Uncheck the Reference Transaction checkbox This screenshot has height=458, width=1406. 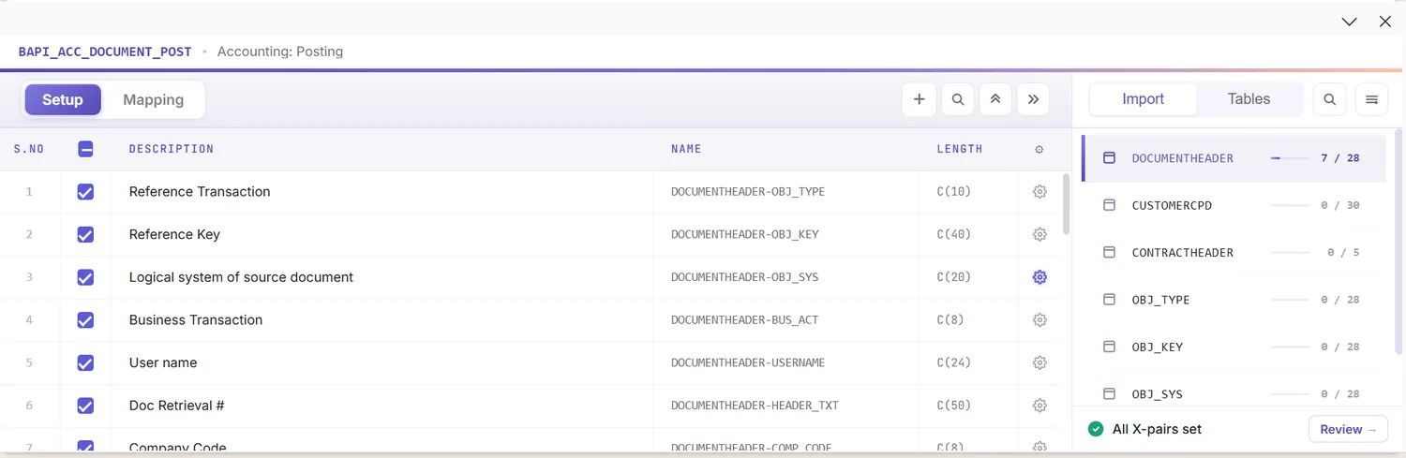(85, 192)
